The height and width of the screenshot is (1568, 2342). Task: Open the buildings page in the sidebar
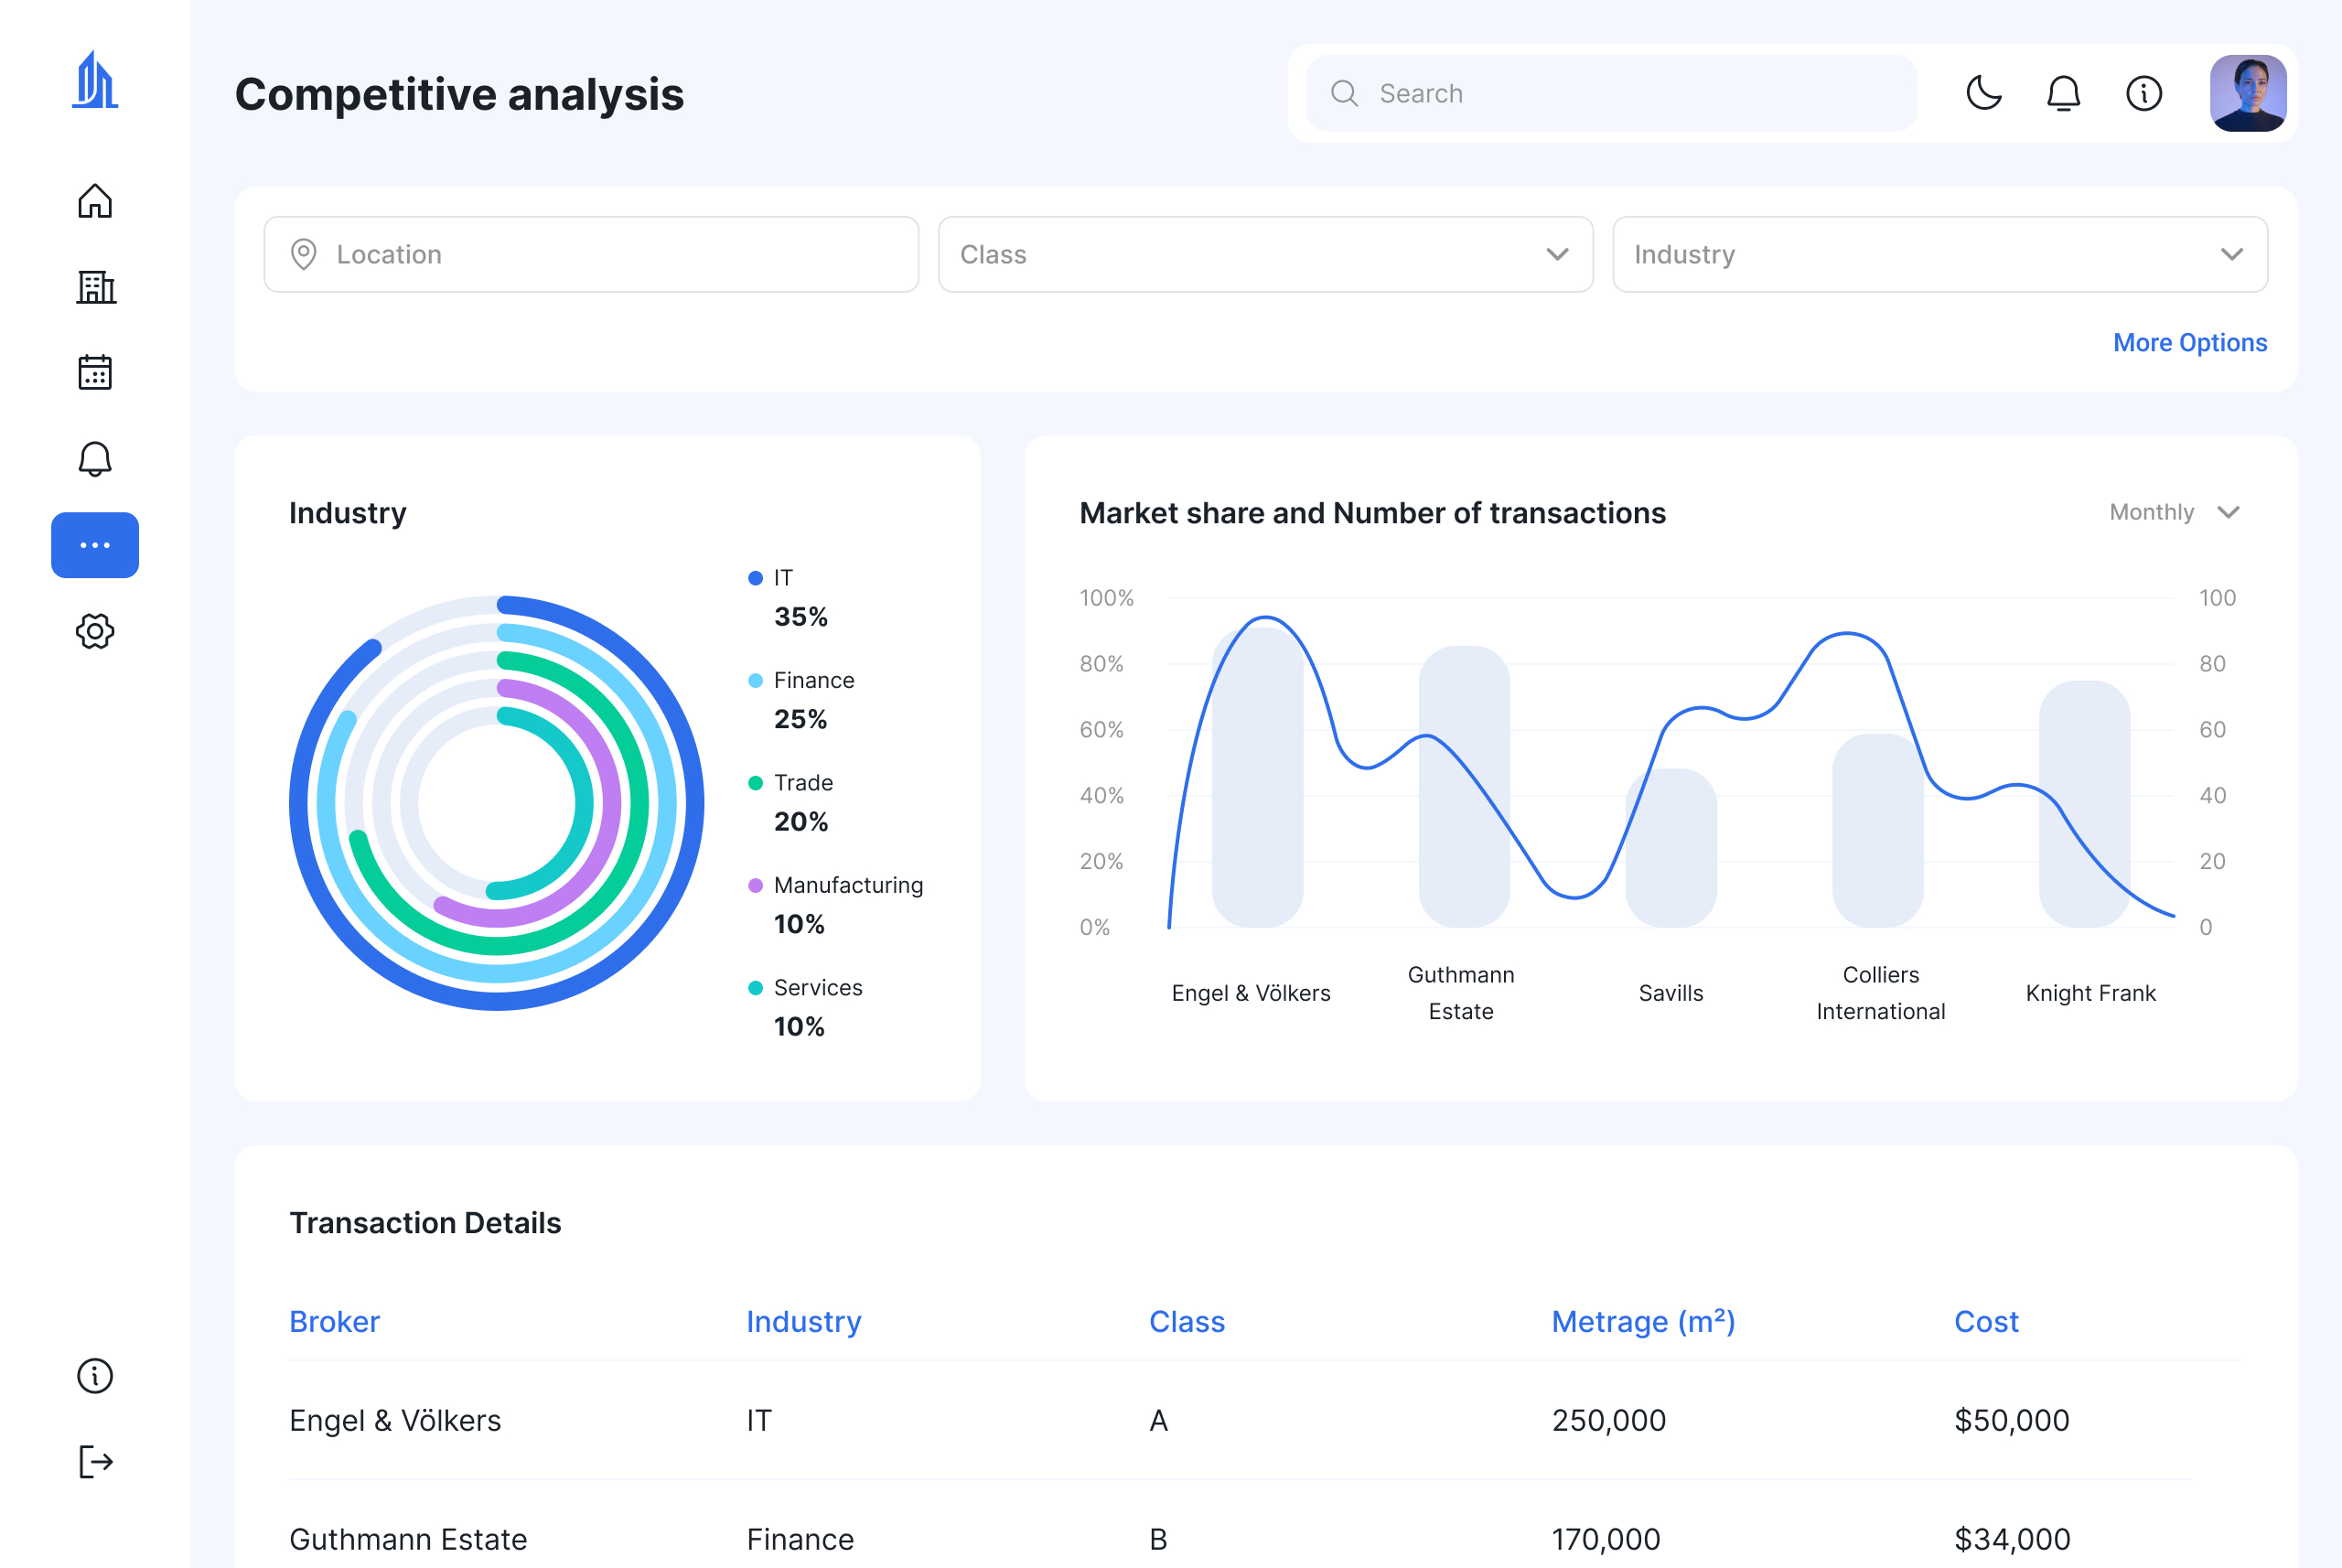tap(95, 287)
